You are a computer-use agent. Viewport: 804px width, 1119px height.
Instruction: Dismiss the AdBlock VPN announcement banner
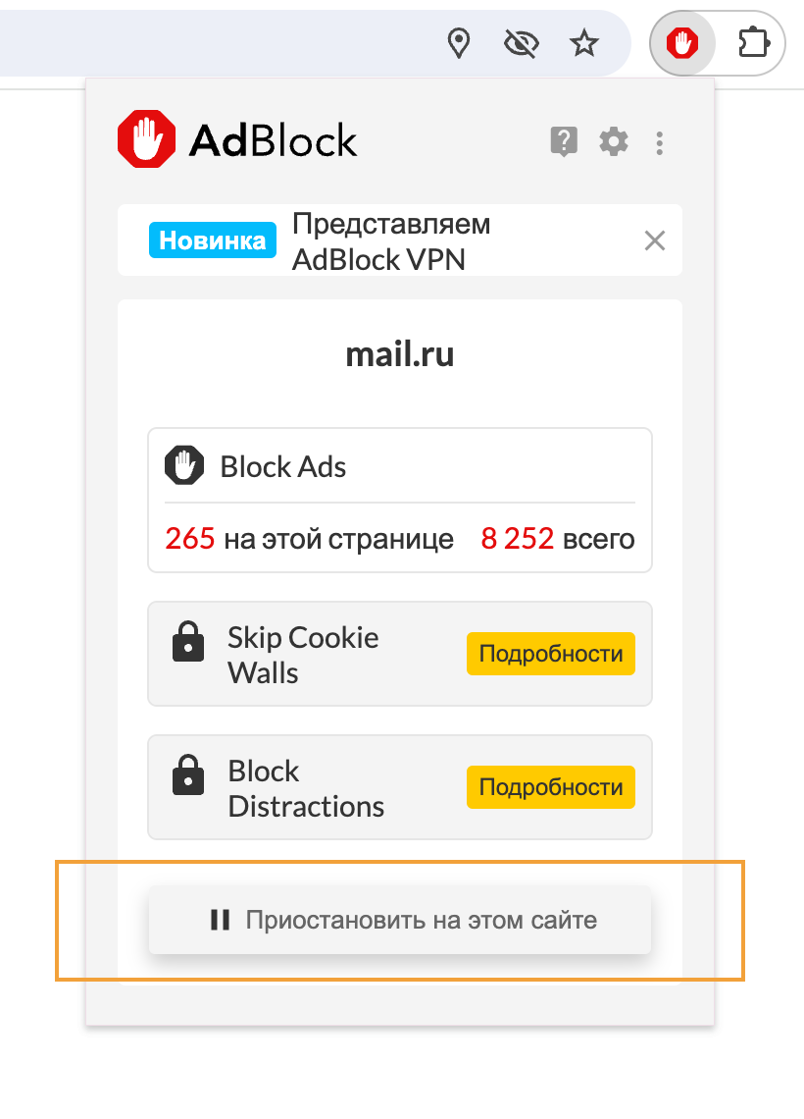(654, 240)
